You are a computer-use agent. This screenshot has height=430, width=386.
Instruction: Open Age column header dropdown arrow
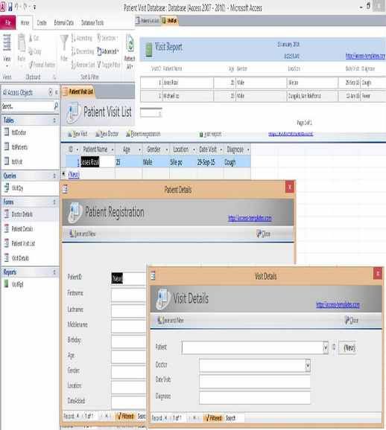tap(139, 150)
